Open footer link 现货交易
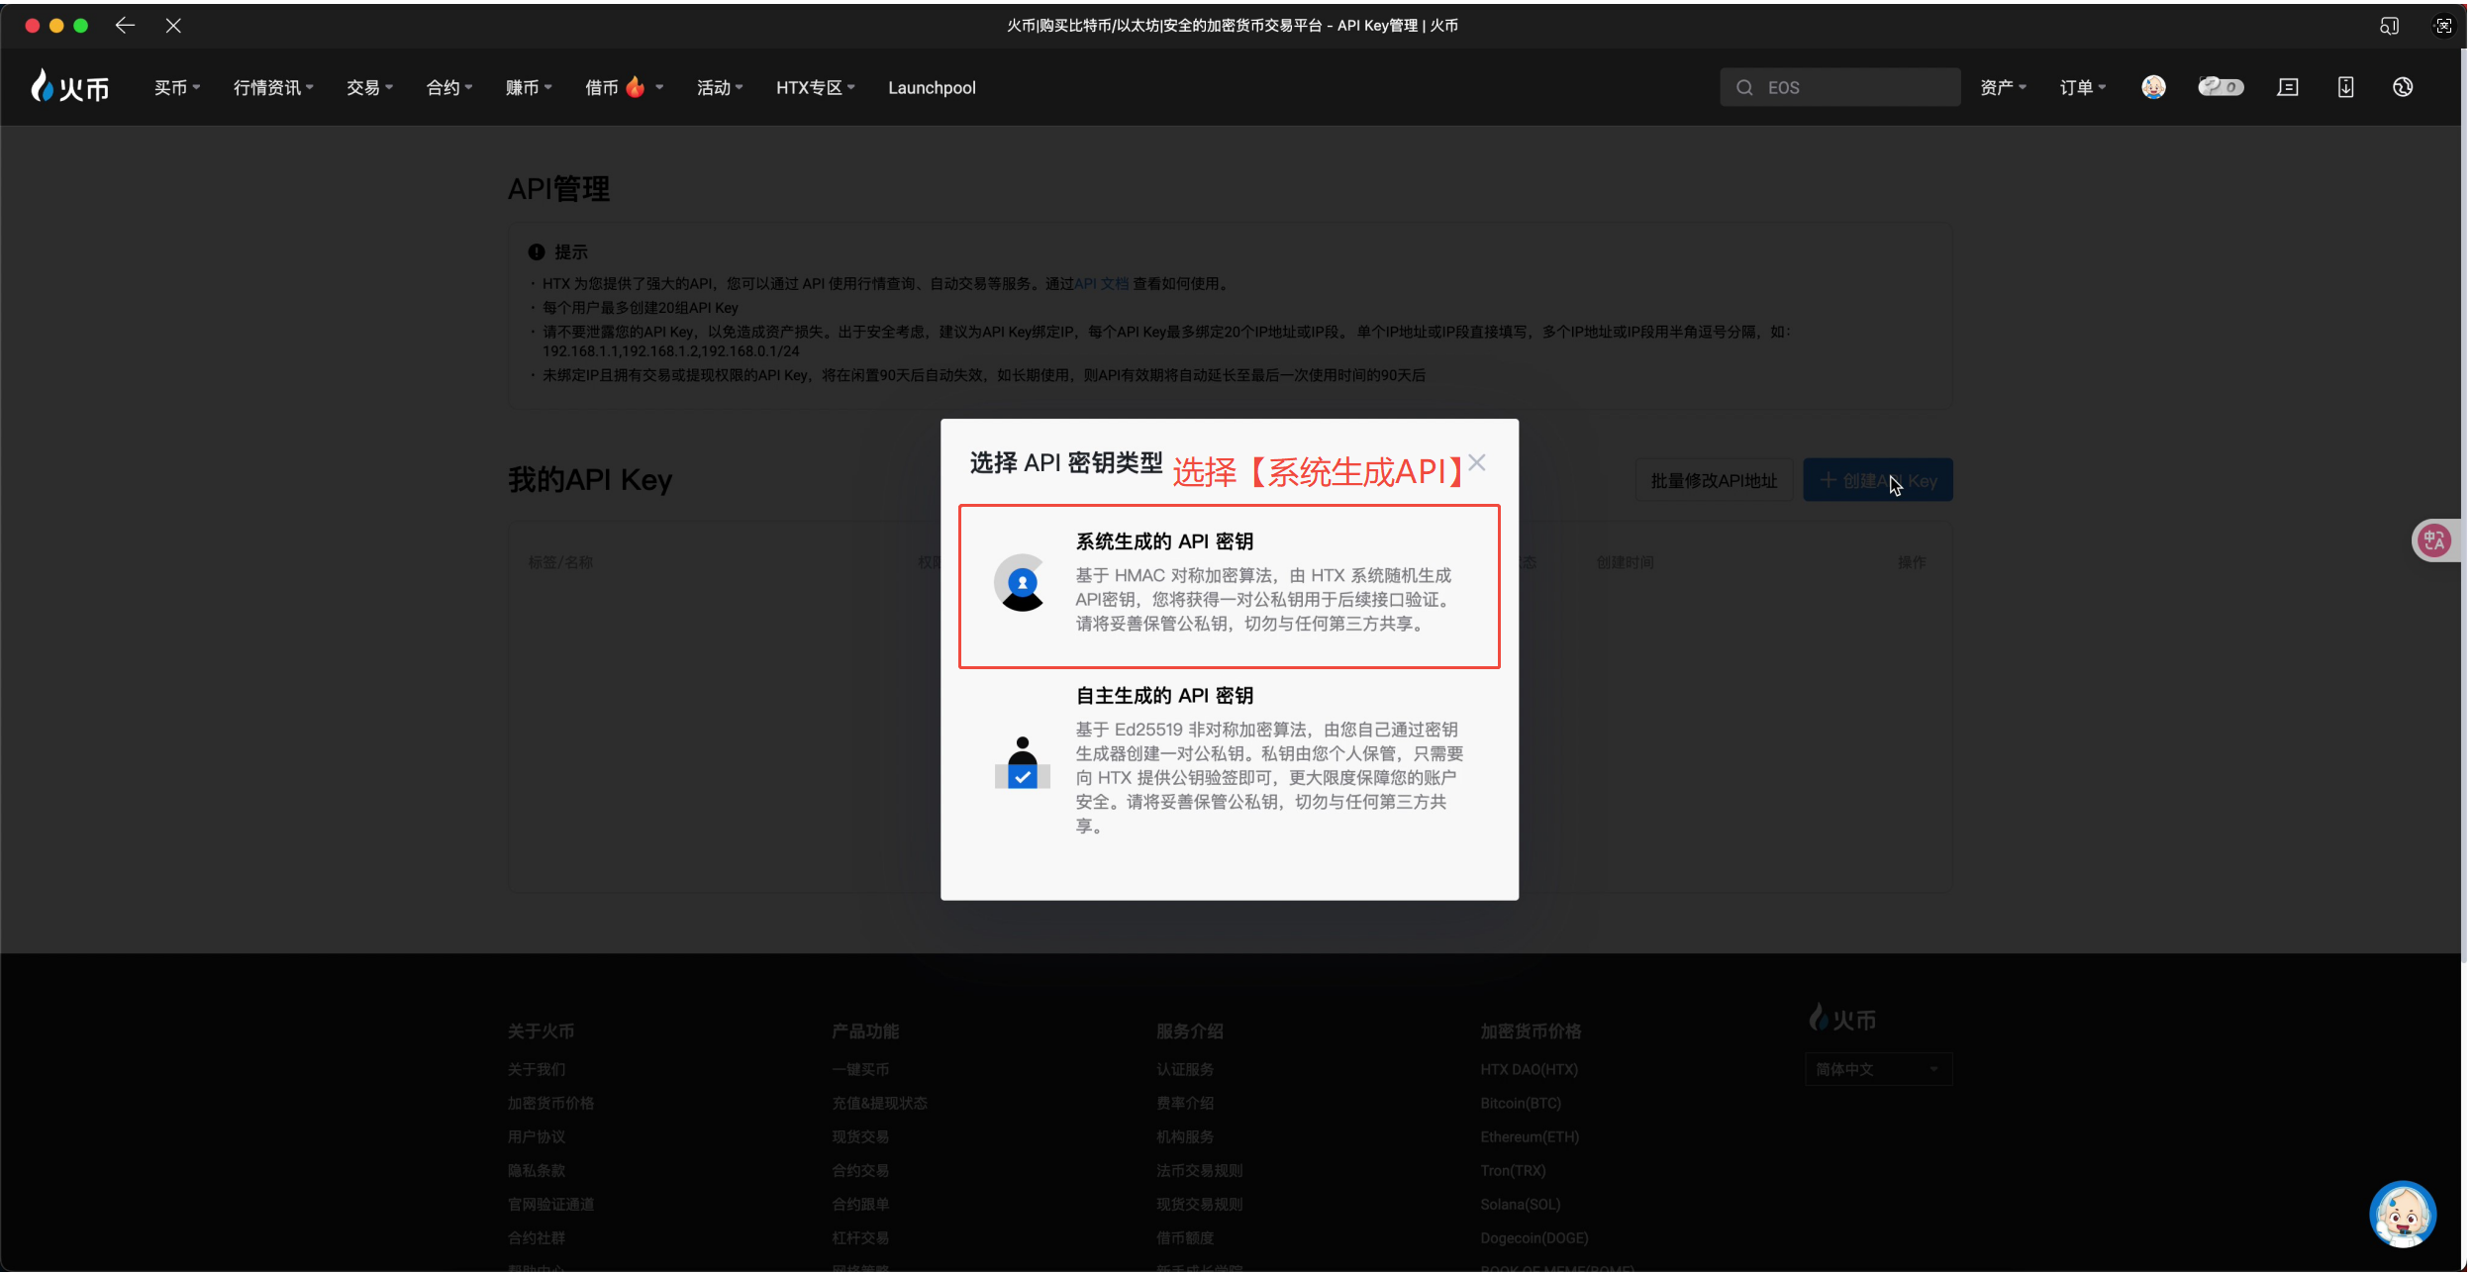 pos(860,1136)
